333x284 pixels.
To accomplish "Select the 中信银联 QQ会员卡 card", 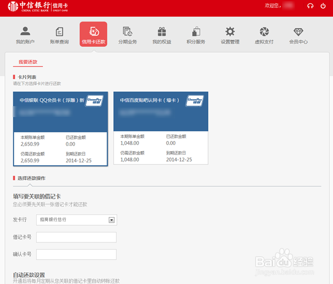I will click(60, 129).
